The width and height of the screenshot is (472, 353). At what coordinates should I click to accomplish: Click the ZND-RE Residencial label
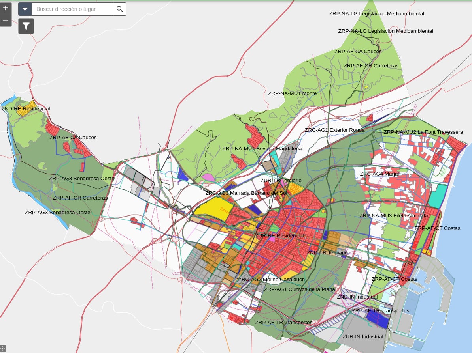pyautogui.click(x=26, y=109)
